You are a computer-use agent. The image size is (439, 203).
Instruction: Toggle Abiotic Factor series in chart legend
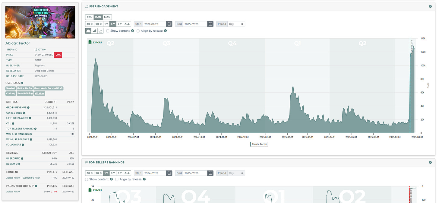(259, 144)
